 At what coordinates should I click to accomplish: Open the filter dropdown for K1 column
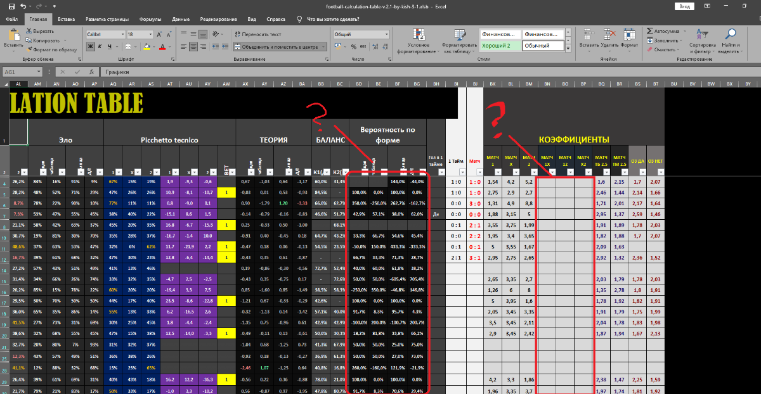(x=327, y=172)
